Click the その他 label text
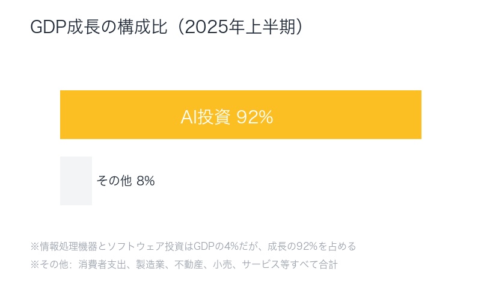 (114, 181)
